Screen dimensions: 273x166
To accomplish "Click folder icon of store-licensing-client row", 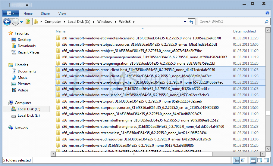I will tap(58, 82).
